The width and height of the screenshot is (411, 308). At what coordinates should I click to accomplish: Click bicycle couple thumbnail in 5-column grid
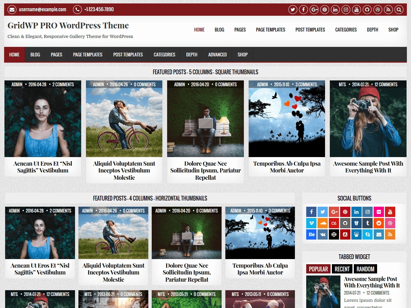(124, 119)
